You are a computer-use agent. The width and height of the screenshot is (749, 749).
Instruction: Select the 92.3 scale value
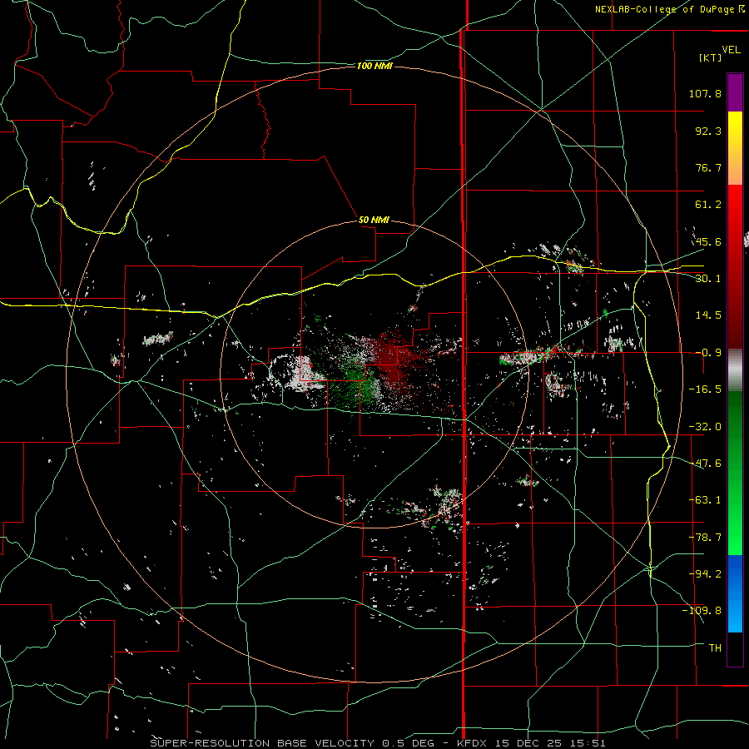coord(708,131)
